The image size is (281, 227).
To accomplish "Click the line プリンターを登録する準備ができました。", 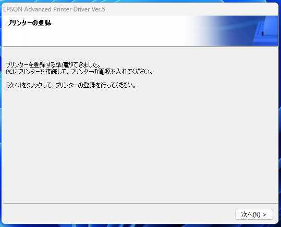I will pos(53,64).
